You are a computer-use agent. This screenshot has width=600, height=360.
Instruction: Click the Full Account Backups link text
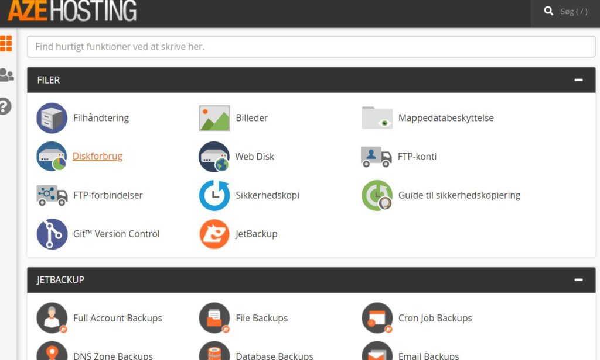(x=117, y=318)
